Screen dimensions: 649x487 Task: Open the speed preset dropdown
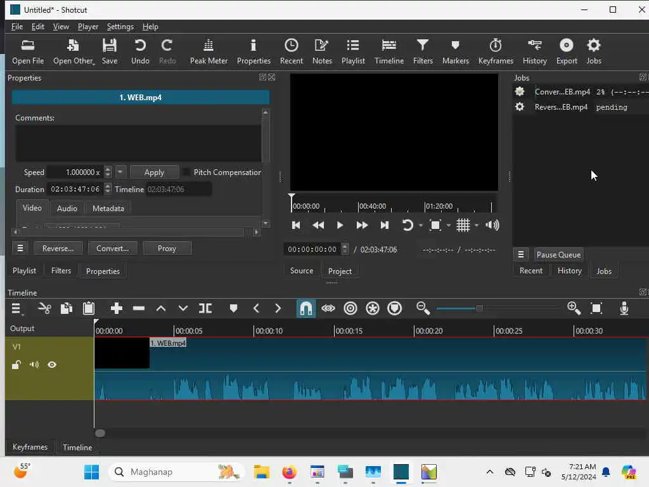click(120, 171)
